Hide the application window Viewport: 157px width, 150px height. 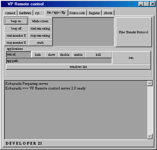pyautogui.click(x=38, y=54)
